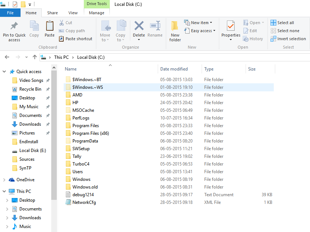
Task: Expand Downloads under This PC
Action: click(x=7, y=218)
